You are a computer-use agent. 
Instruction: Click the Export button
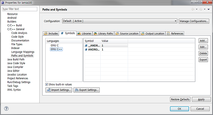(x=203, y=60)
